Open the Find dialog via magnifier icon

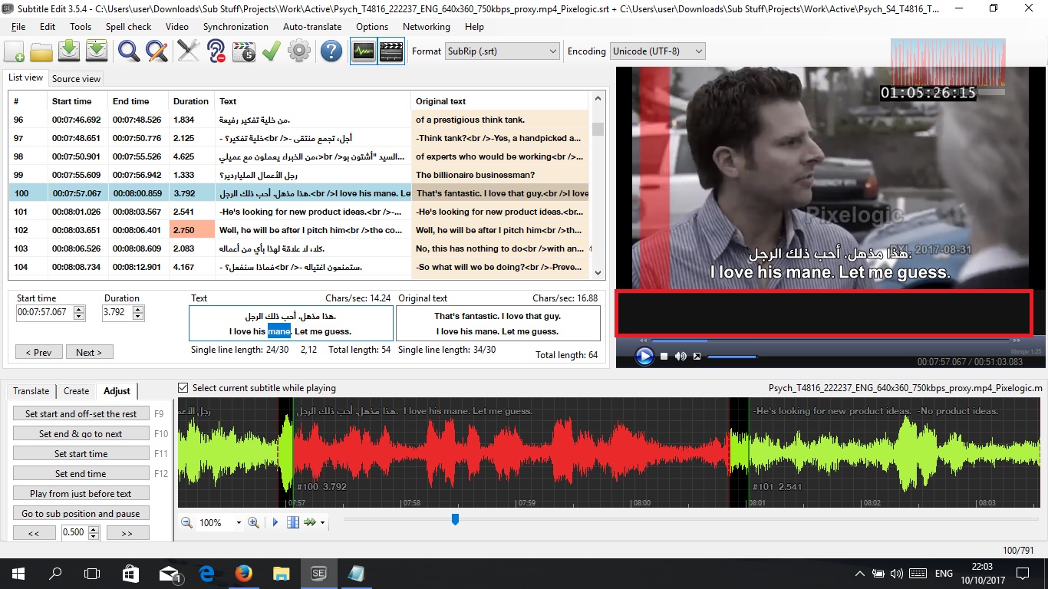tap(128, 51)
